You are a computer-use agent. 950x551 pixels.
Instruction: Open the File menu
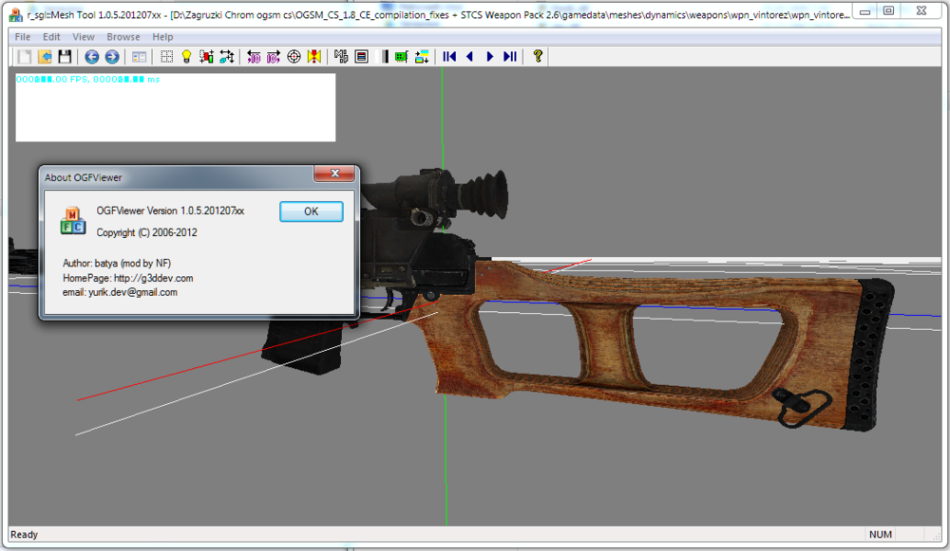tap(23, 37)
